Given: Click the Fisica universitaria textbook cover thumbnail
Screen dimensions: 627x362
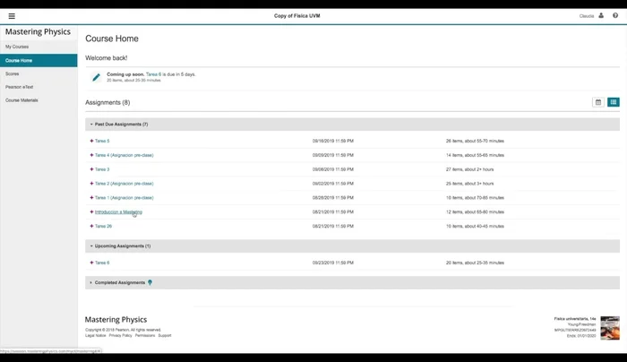Looking at the screenshot, I should (x=609, y=327).
